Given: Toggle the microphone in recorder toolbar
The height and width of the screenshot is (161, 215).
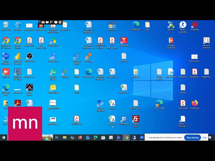Looking at the screenshot, I should point(51,22).
